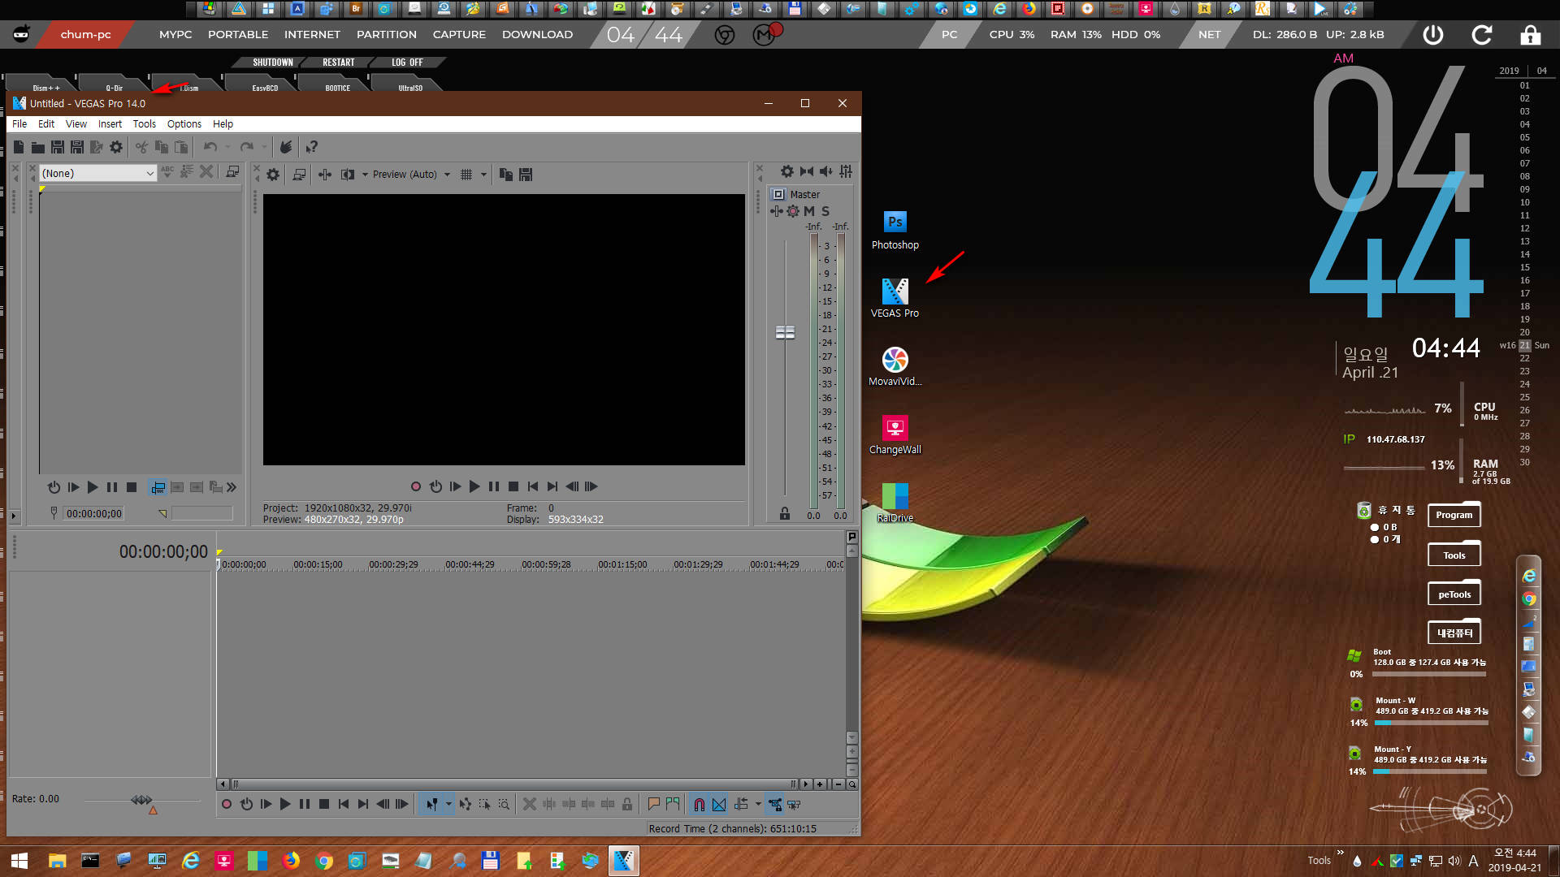The image size is (1560, 877).
Task: Toggle Split Screen View in preview
Action: point(348,175)
